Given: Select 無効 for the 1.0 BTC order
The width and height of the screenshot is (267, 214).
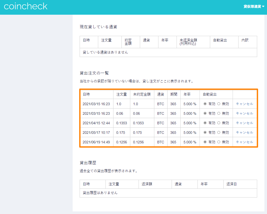Looking at the screenshot, I should [219, 104].
